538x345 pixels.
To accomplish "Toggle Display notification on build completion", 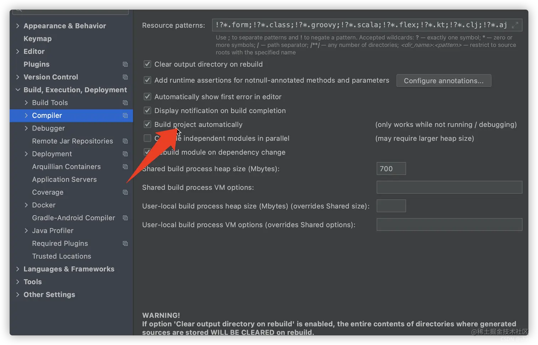I will [147, 110].
